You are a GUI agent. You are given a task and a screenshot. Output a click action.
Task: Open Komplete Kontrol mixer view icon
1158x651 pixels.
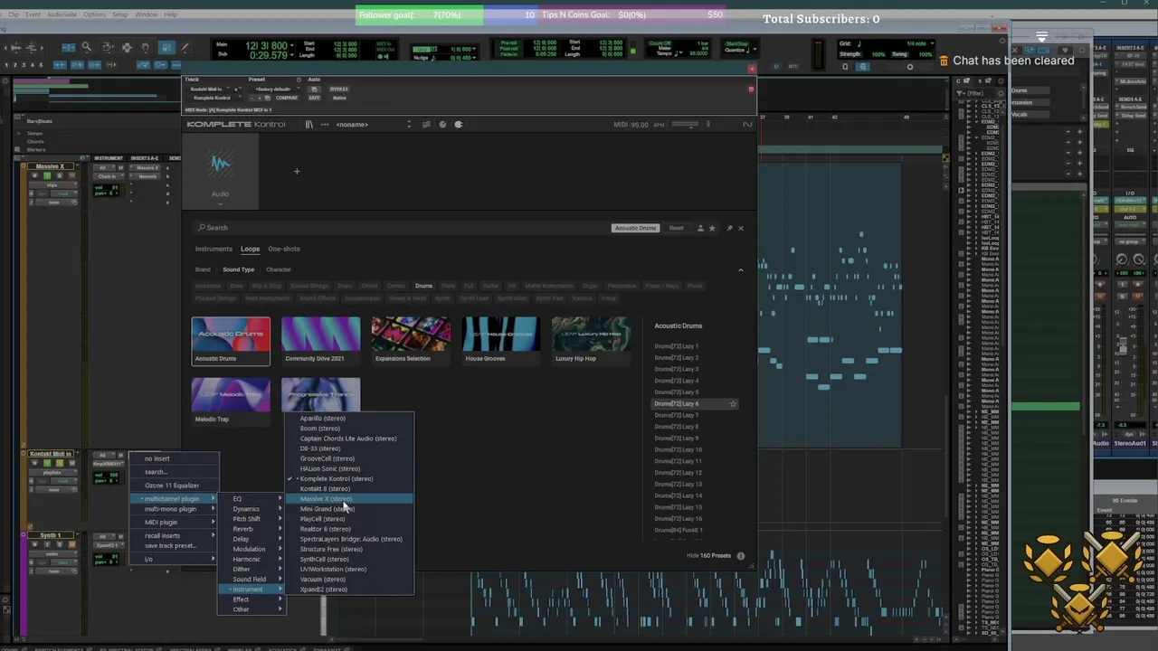(x=426, y=125)
